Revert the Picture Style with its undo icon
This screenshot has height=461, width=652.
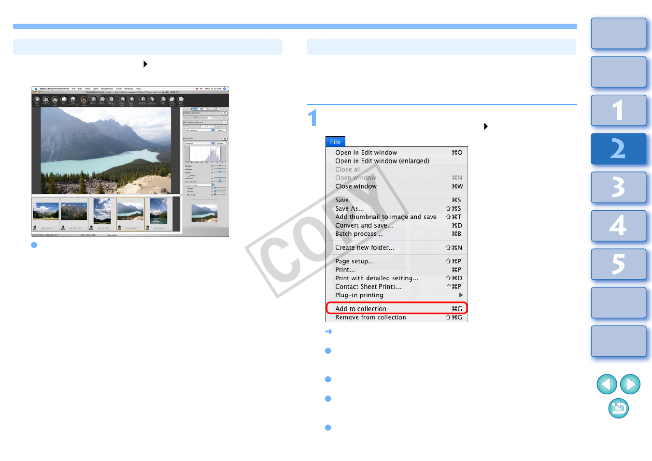[x=225, y=139]
